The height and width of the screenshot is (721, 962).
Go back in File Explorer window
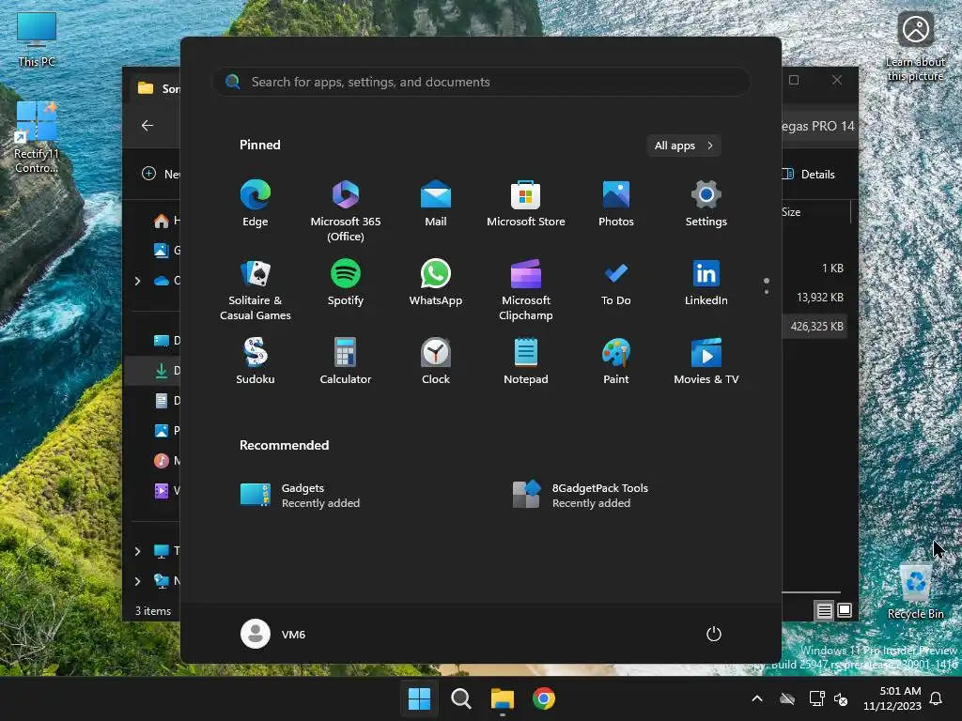click(147, 125)
